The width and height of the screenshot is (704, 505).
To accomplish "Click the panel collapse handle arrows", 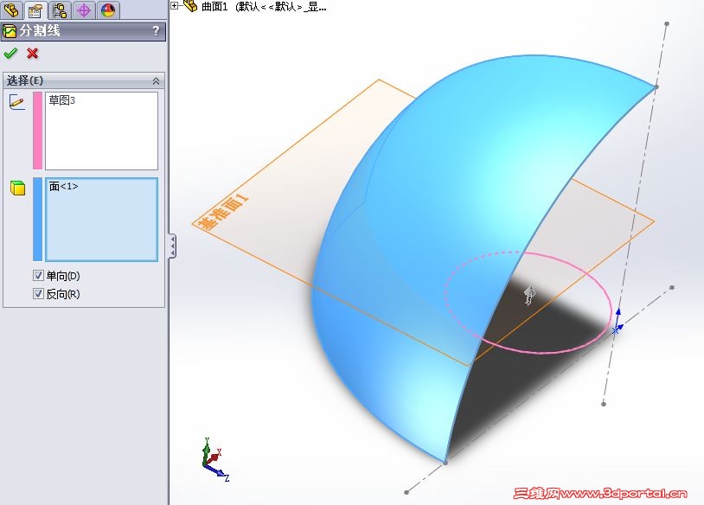I will tap(172, 246).
